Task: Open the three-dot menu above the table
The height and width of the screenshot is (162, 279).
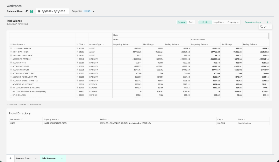Action: (270, 27)
